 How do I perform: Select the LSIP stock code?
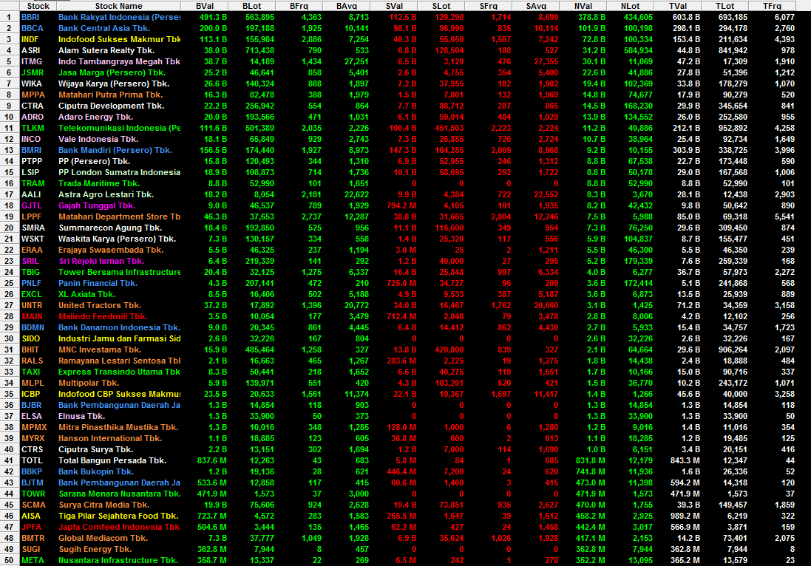[30, 173]
